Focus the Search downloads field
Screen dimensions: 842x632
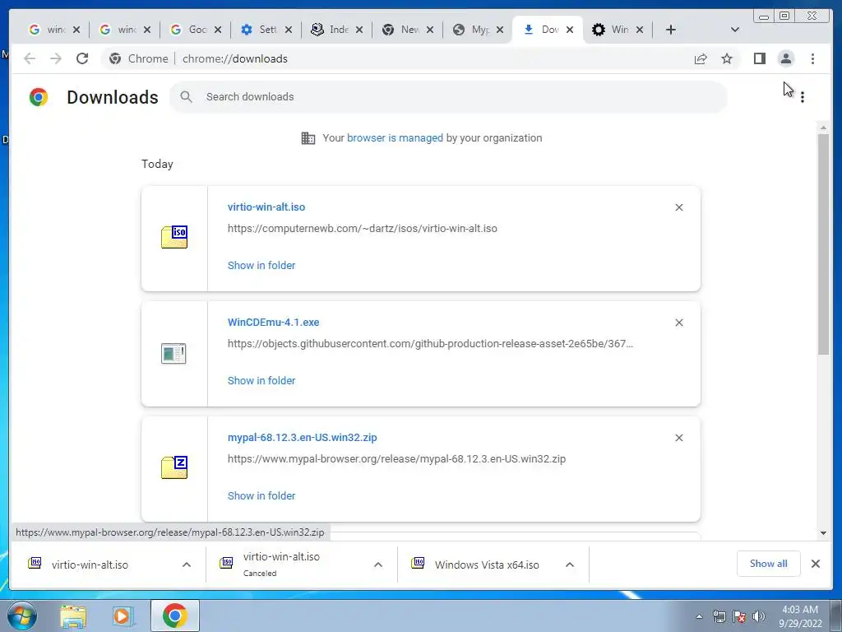pos(448,97)
